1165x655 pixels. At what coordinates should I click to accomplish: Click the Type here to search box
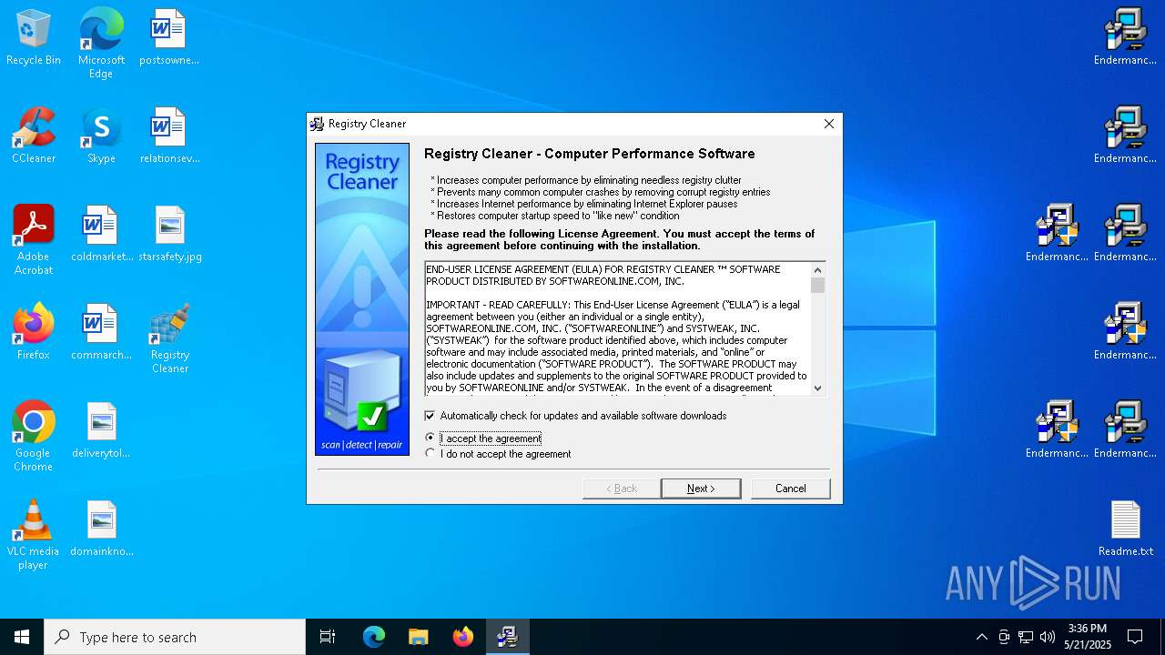coord(175,637)
